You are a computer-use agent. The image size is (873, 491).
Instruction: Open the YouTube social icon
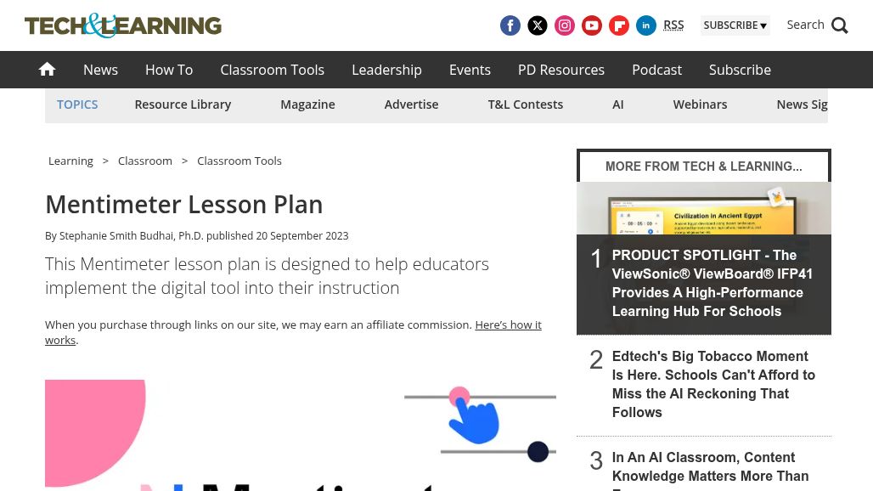pyautogui.click(x=592, y=25)
